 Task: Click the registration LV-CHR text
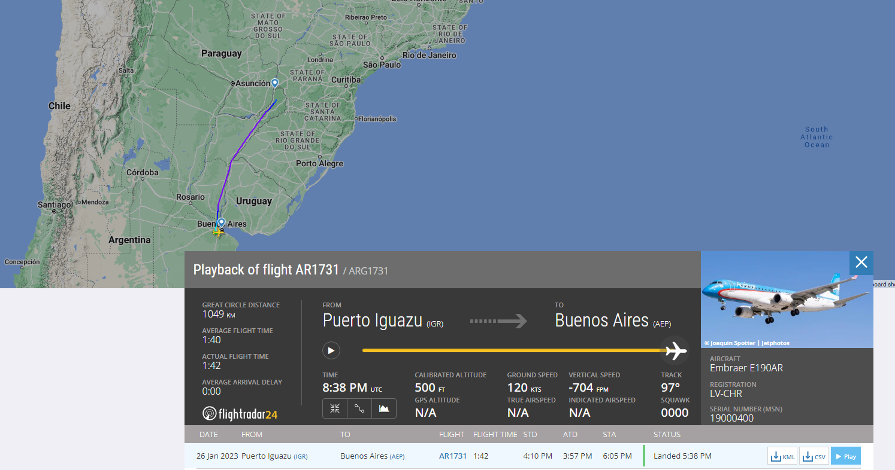tap(726, 393)
